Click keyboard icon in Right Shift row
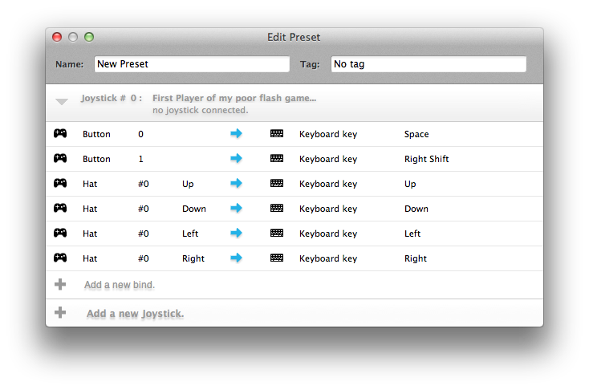Screen dimensions: 589x390 pyautogui.click(x=277, y=158)
